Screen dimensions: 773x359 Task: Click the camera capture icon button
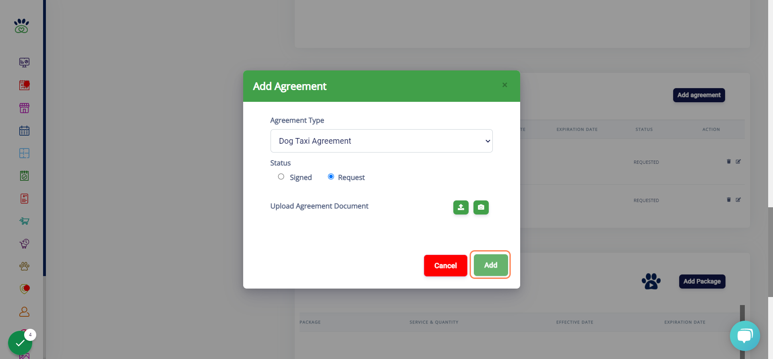[481, 207]
